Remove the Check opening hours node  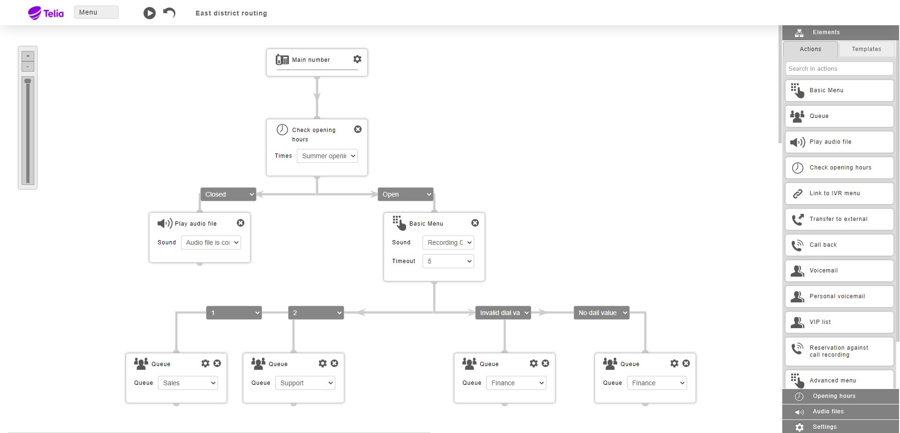point(358,129)
